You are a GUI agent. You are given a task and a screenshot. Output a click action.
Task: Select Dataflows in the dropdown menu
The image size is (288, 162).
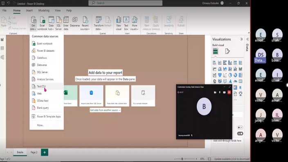pos(47,58)
